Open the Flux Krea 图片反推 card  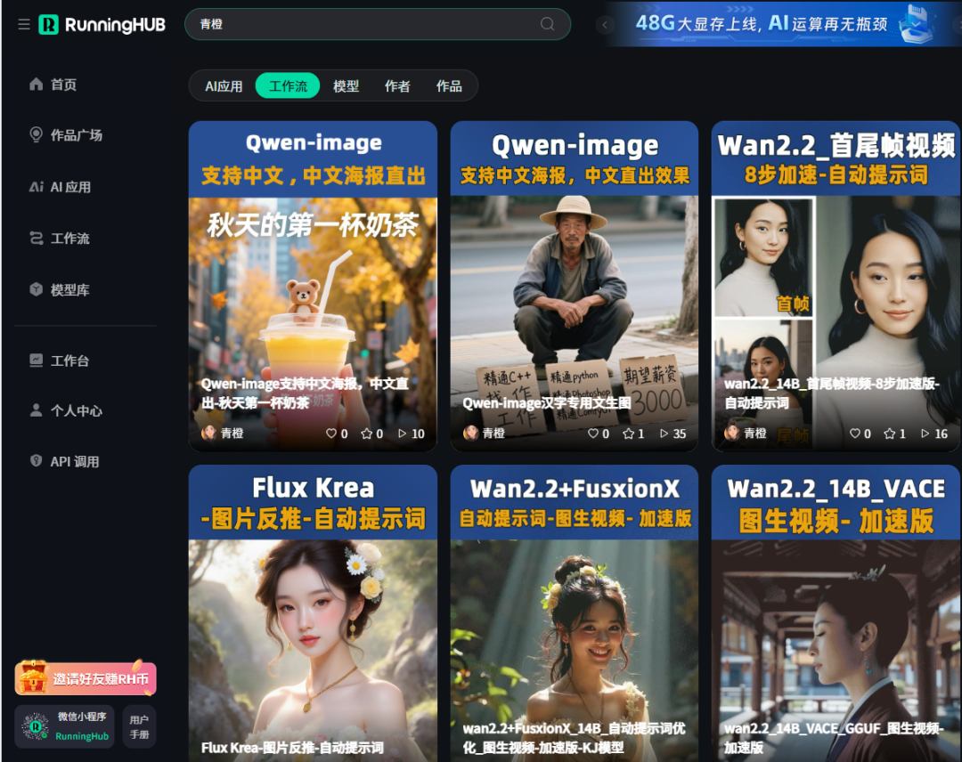313,613
